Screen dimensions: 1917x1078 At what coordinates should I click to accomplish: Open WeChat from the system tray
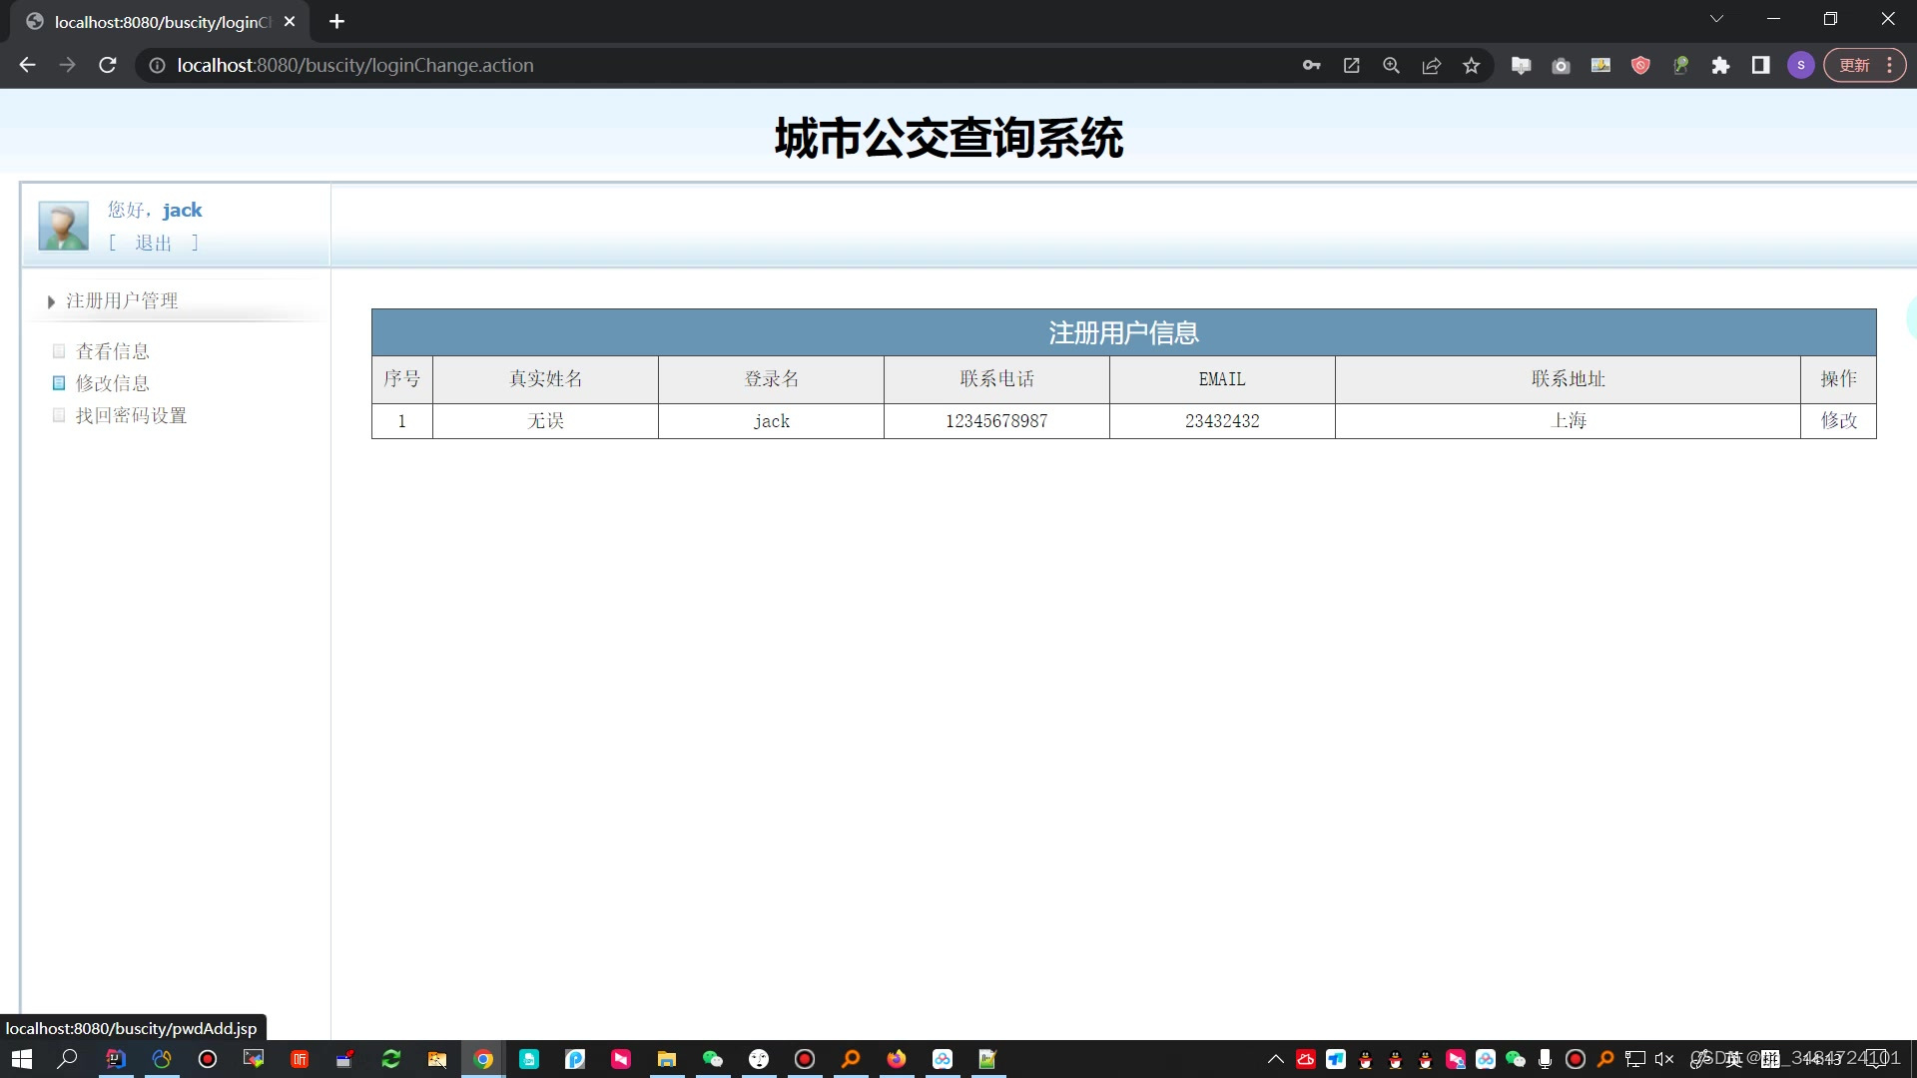tap(1515, 1058)
